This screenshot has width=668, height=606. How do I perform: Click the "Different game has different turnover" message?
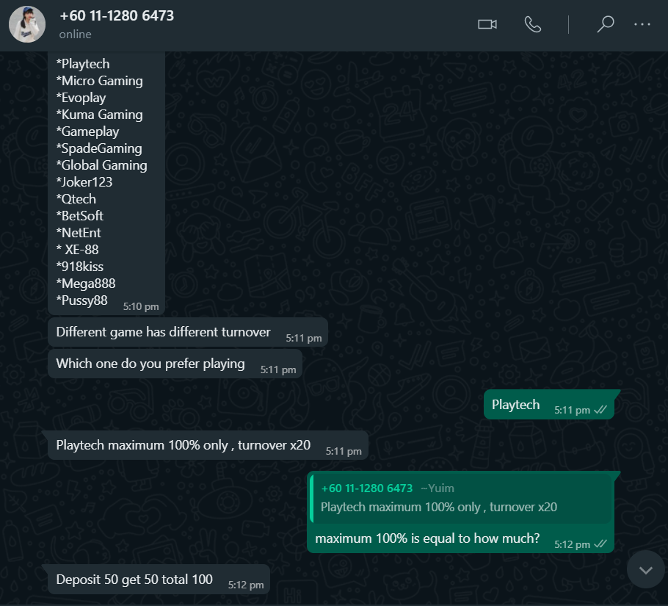[x=163, y=332]
